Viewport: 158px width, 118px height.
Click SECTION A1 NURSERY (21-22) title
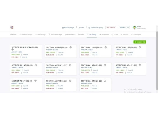coord(25,48)
